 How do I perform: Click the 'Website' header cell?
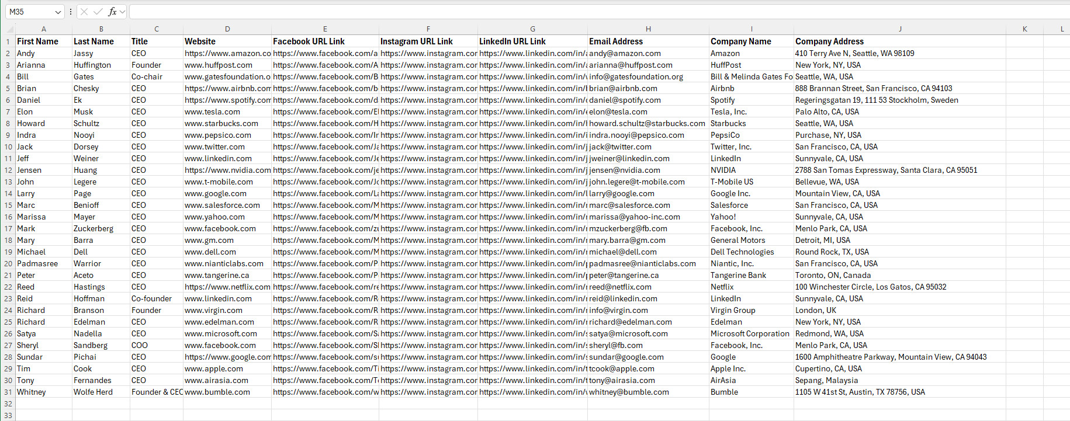[227, 41]
